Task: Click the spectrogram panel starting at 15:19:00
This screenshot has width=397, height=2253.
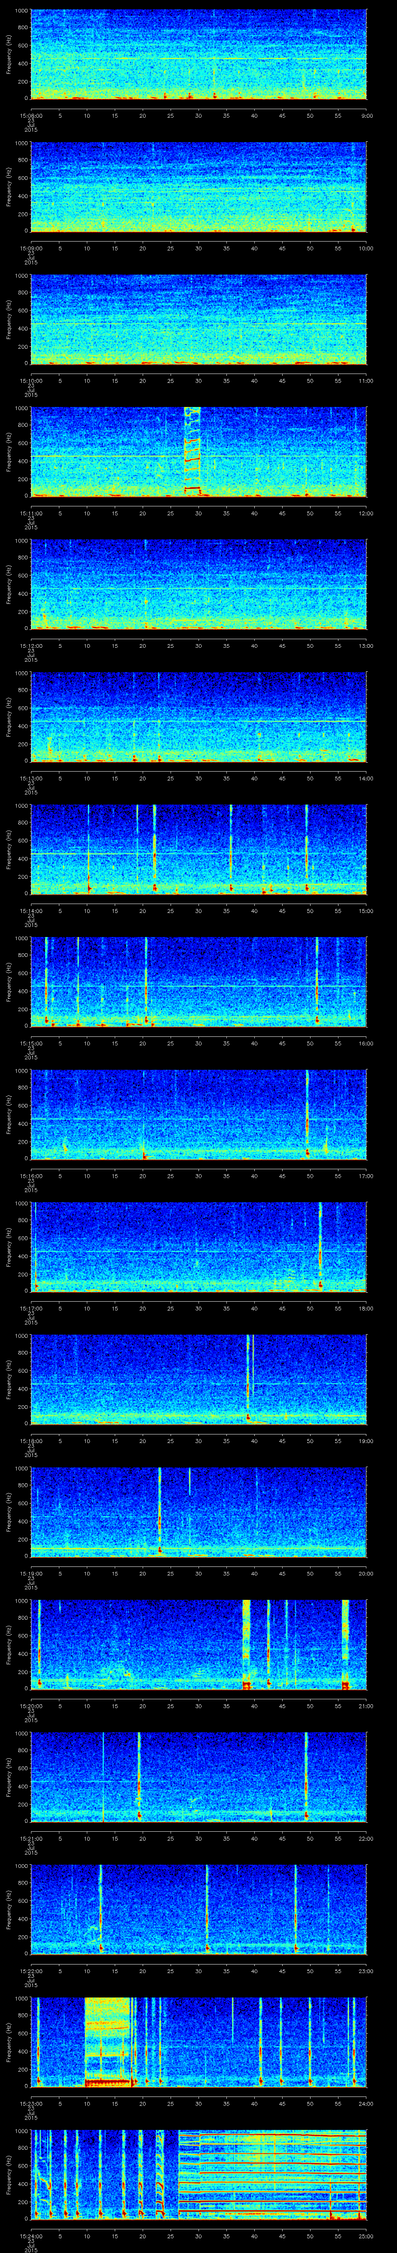Action: 198,1512
